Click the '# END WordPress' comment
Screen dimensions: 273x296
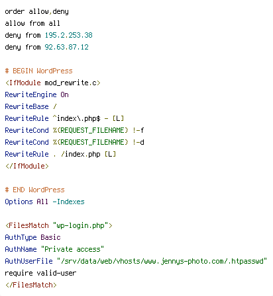point(34,190)
